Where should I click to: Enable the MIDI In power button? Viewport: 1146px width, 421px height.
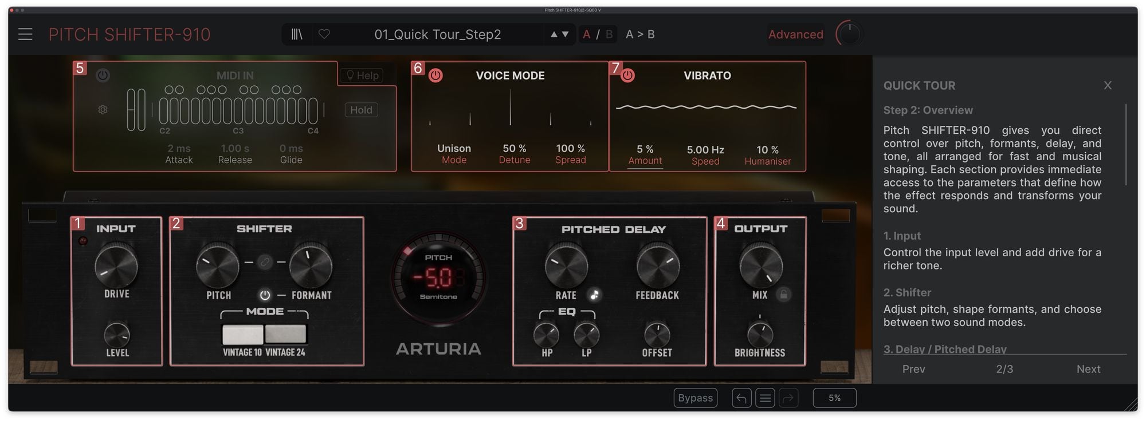(x=103, y=76)
